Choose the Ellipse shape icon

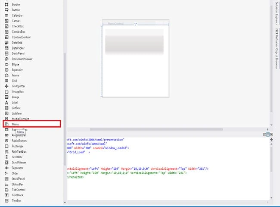point(6,64)
